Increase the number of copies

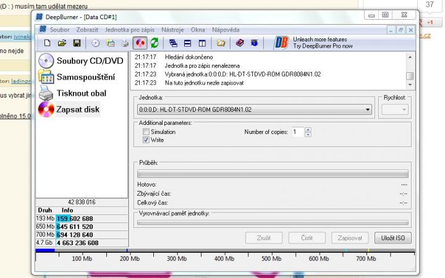308,130
